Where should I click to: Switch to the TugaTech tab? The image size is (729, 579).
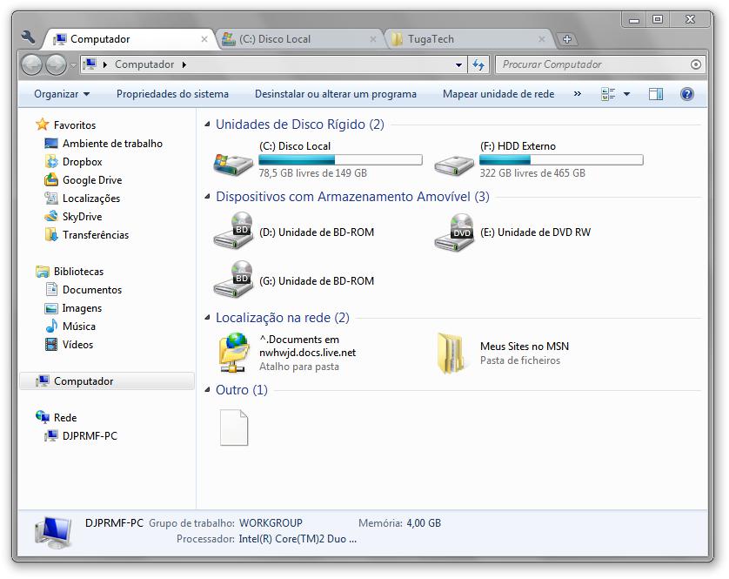(x=469, y=39)
